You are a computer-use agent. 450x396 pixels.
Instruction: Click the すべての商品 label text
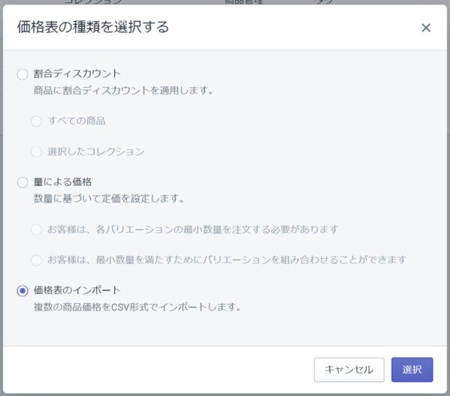coord(77,121)
